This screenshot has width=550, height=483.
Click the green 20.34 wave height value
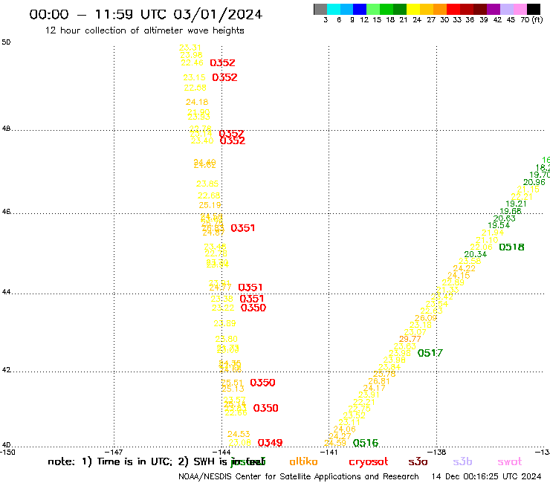click(x=475, y=254)
